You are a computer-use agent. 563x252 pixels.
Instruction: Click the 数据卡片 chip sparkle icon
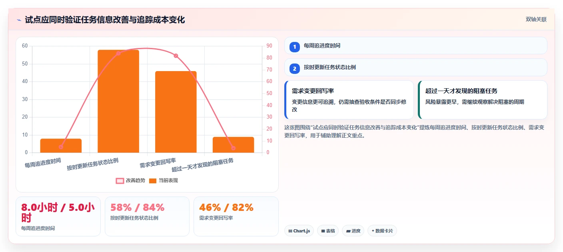coord(373,231)
